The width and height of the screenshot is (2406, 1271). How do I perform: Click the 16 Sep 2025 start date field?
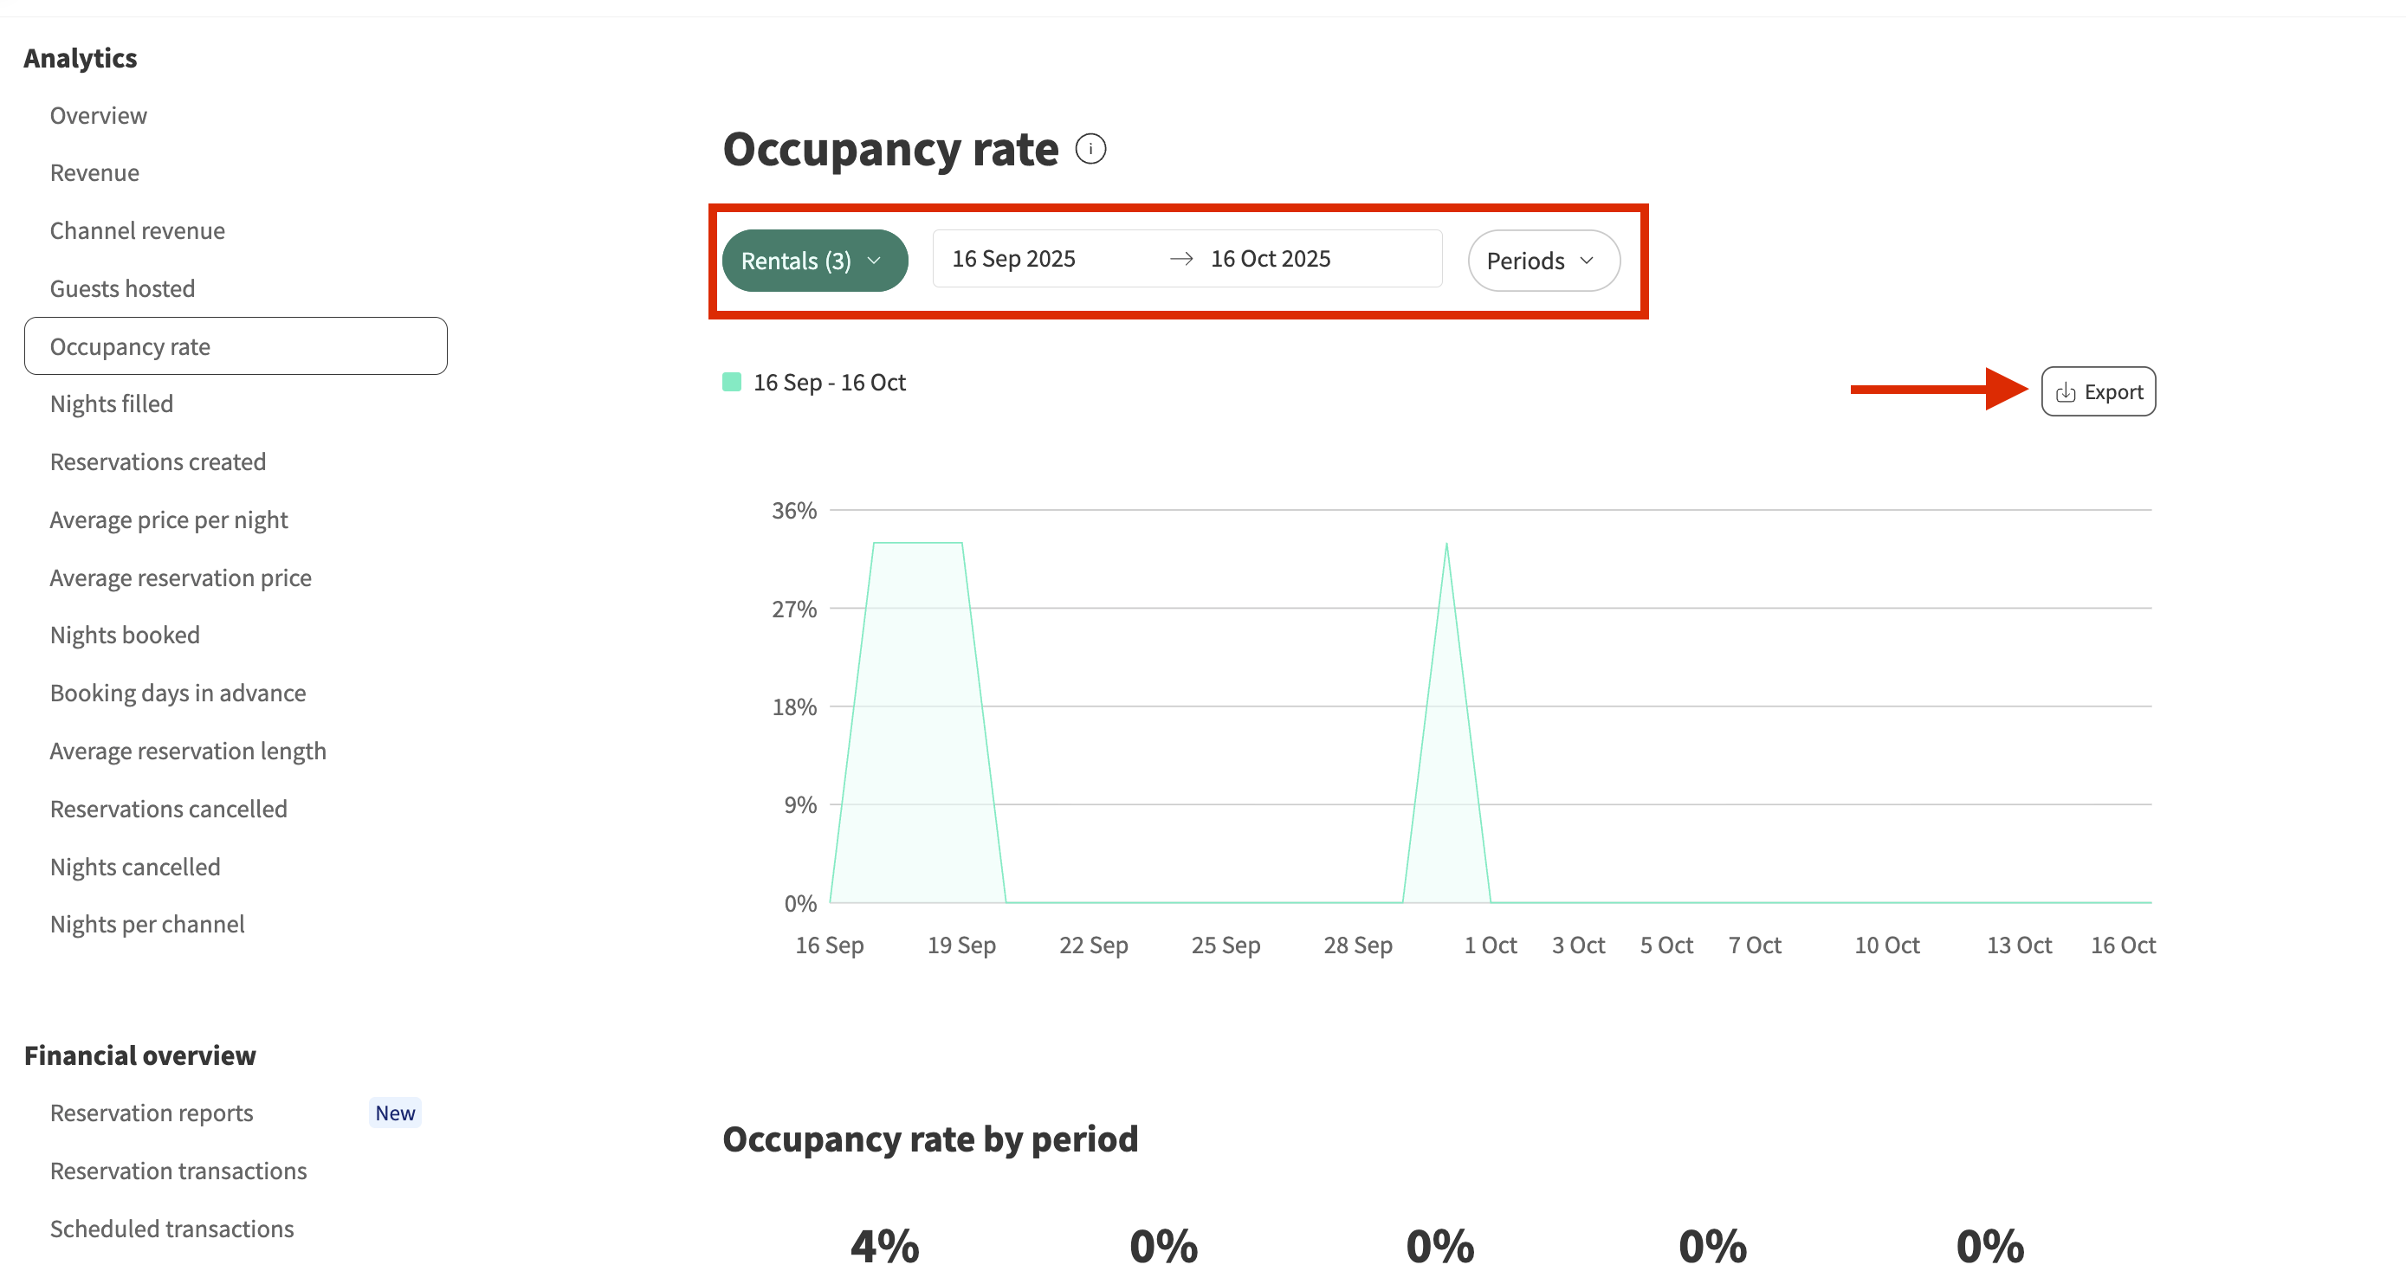pos(1013,259)
